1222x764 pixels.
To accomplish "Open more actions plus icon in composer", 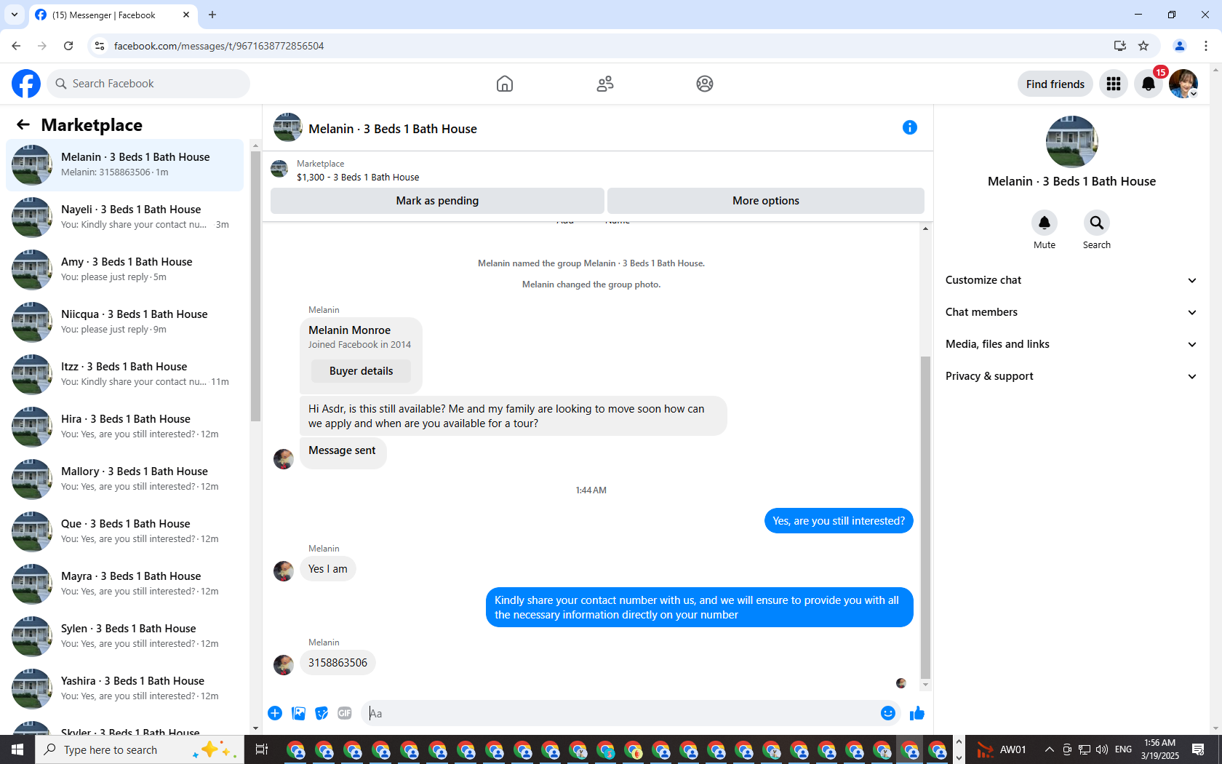I will click(275, 713).
